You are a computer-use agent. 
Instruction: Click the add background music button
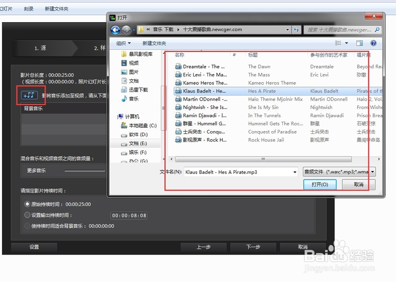click(x=30, y=95)
